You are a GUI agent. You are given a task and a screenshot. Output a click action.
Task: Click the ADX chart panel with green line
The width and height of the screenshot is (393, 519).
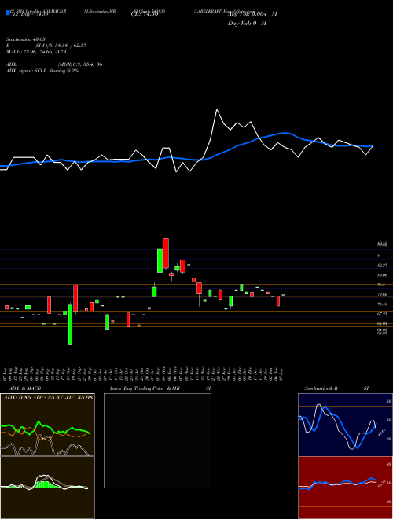click(x=47, y=425)
